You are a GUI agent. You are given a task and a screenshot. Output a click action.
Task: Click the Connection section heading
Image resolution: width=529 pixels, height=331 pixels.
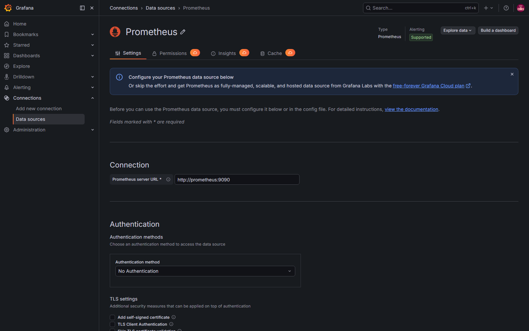tap(129, 165)
